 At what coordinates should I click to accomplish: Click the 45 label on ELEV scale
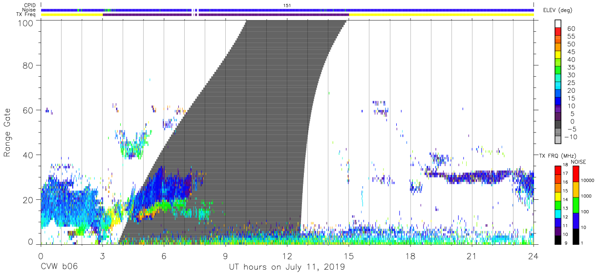pos(571,52)
